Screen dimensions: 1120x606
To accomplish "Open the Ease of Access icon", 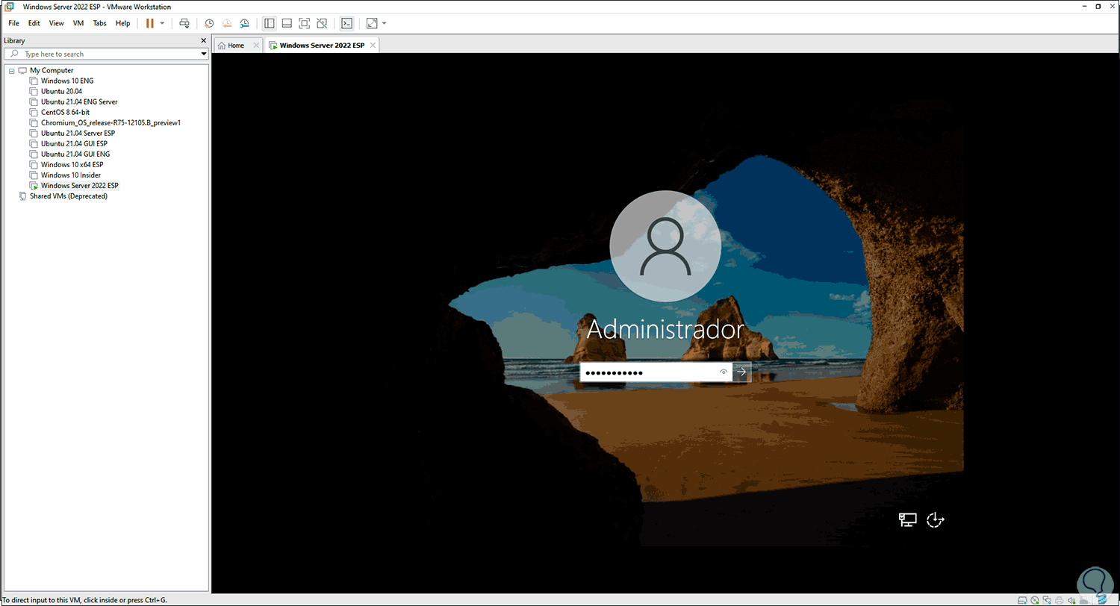I will (x=936, y=519).
